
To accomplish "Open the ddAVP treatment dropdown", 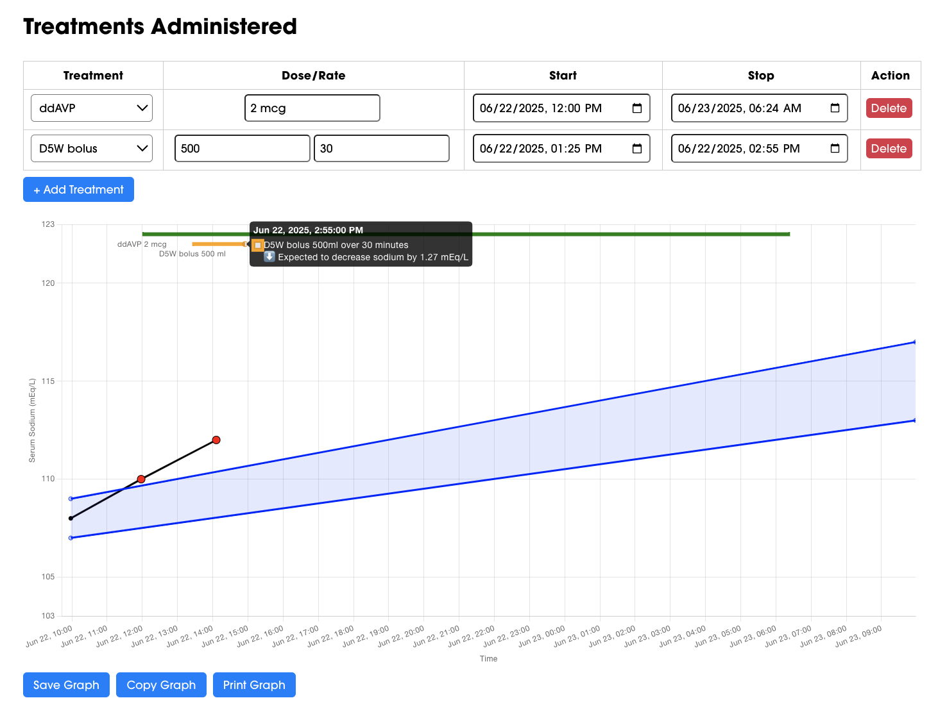I will (x=91, y=108).
